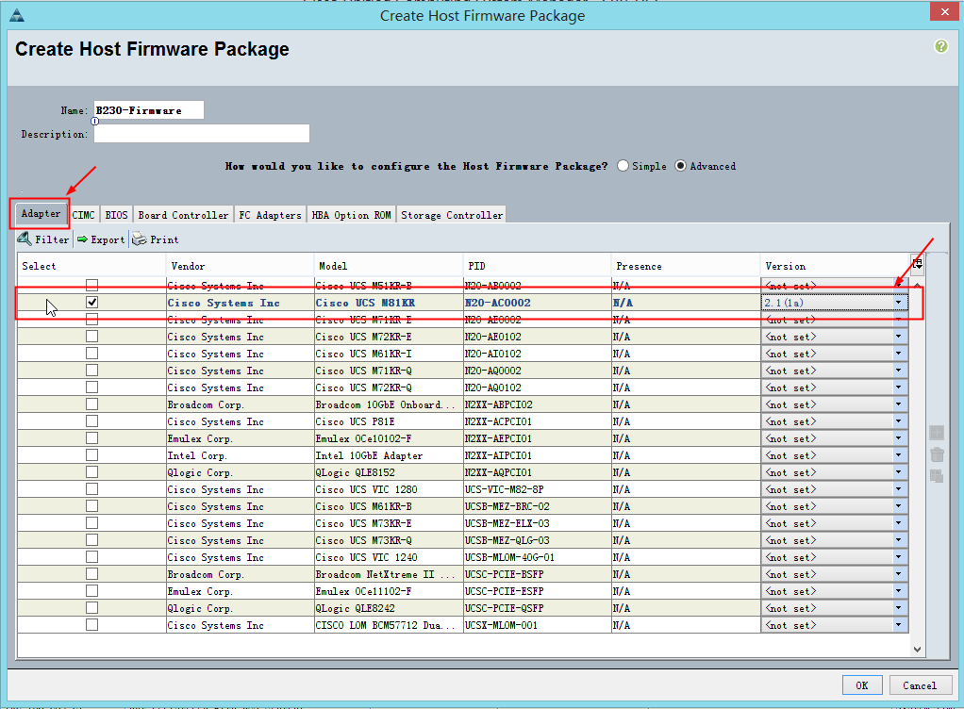
Task: Click the Export green arrow icon
Action: 82,239
